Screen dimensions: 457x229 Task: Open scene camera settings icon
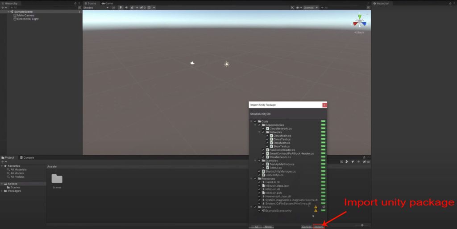[298, 8]
